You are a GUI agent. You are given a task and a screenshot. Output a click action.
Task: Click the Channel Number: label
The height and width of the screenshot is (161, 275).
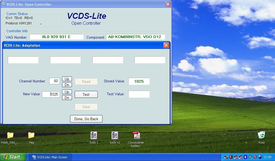(32, 81)
